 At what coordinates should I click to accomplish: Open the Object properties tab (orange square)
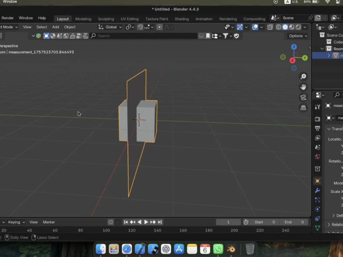(x=317, y=181)
